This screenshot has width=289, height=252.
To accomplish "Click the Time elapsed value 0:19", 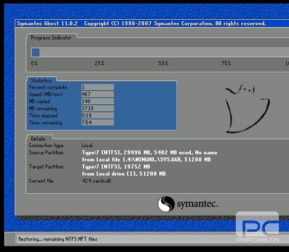I will (x=98, y=115).
